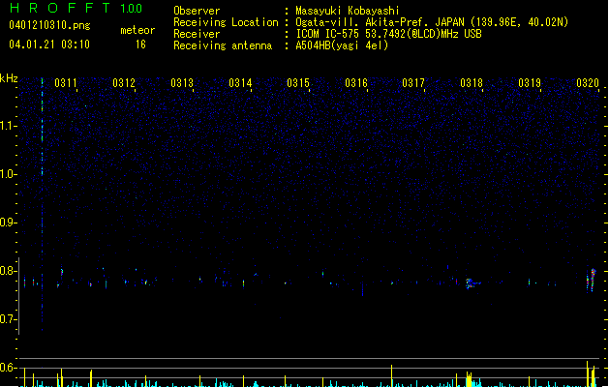Click the Receiving antenna label
609x387 pixels.
click(x=223, y=45)
